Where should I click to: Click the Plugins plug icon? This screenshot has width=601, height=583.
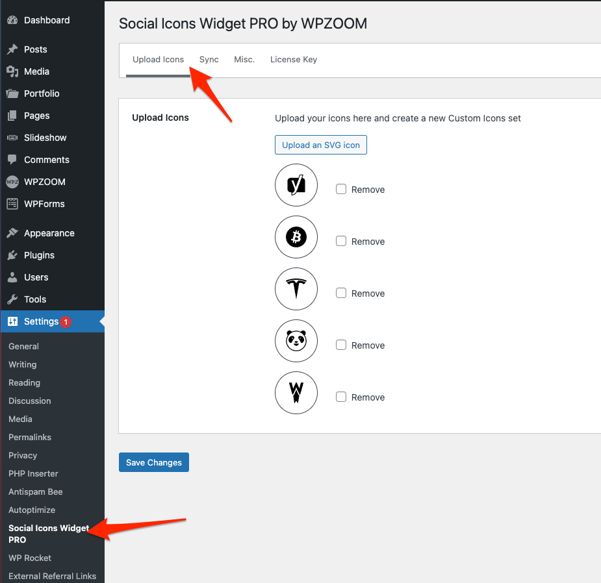click(12, 255)
